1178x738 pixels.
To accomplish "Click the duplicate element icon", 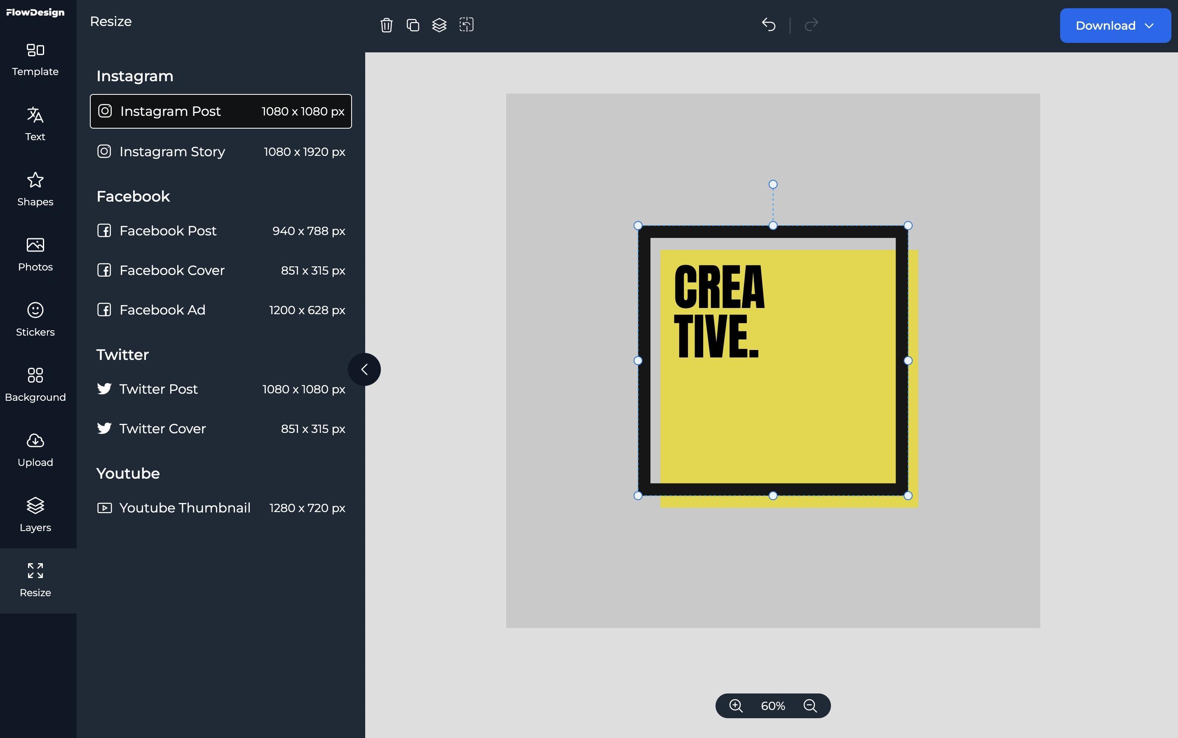I will coord(412,25).
